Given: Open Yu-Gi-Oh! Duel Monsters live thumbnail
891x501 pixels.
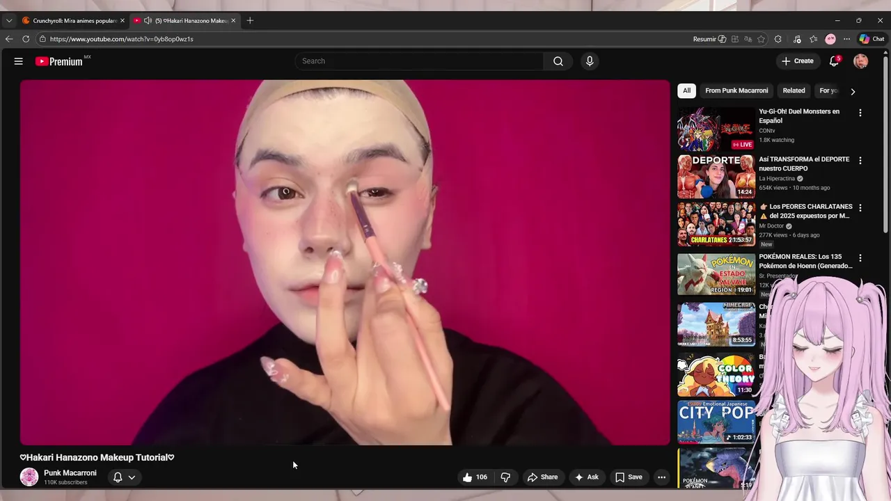Looking at the screenshot, I should [716, 129].
